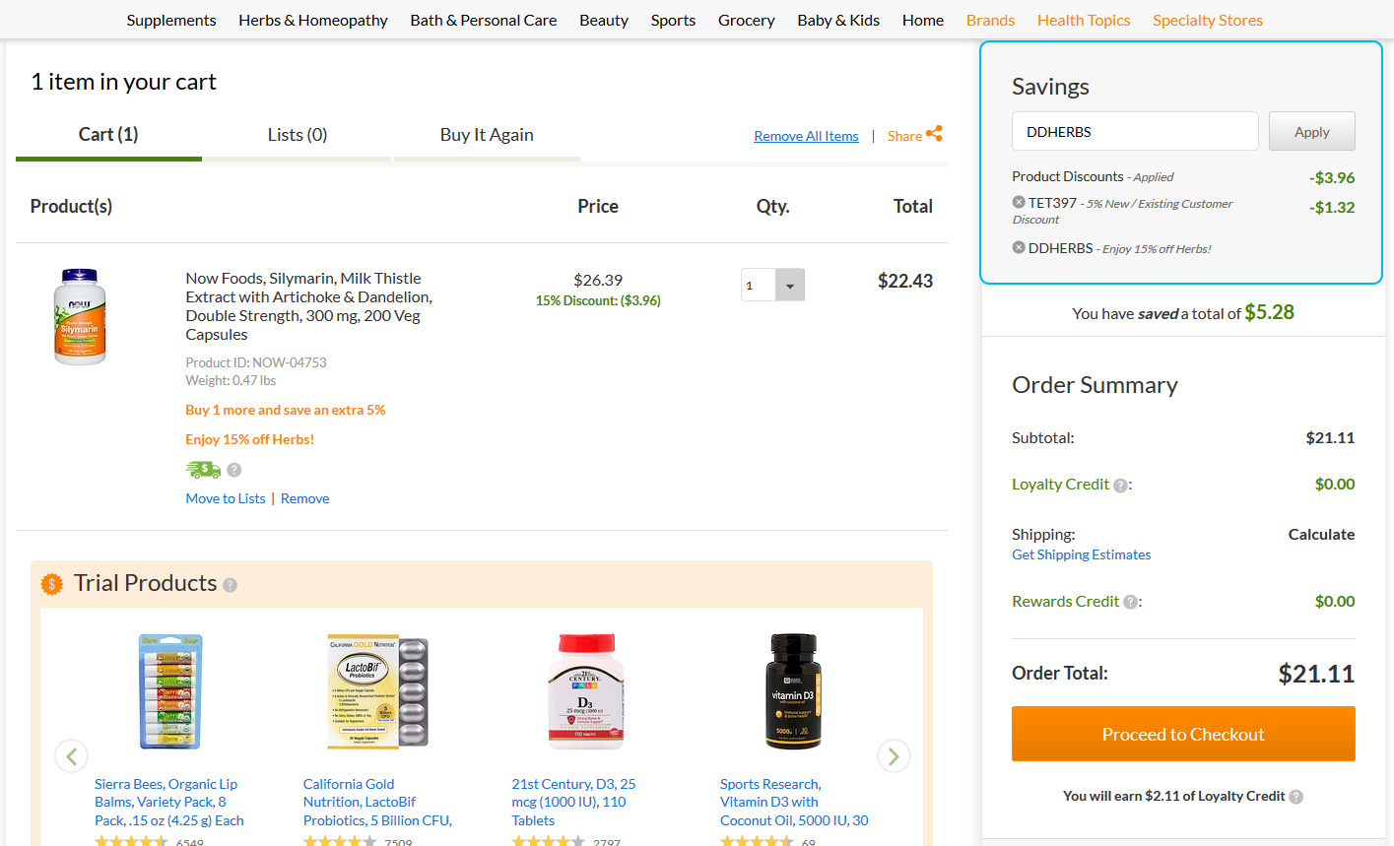Open the Buy It Again tab
This screenshot has height=846, width=1394.
(x=487, y=135)
